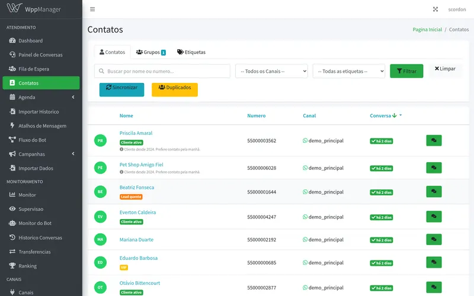This screenshot has height=296, width=474.
Task: Click the fullscreen expand icon
Action: click(435, 9)
